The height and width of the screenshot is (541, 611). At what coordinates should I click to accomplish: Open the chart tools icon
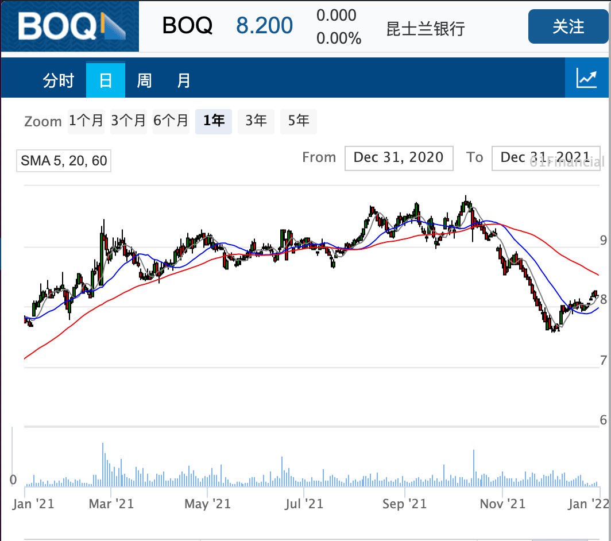(x=587, y=78)
